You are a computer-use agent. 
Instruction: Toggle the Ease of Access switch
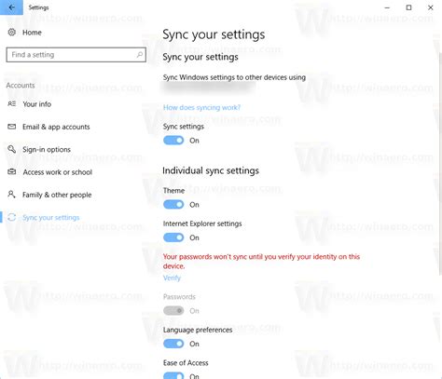173,375
